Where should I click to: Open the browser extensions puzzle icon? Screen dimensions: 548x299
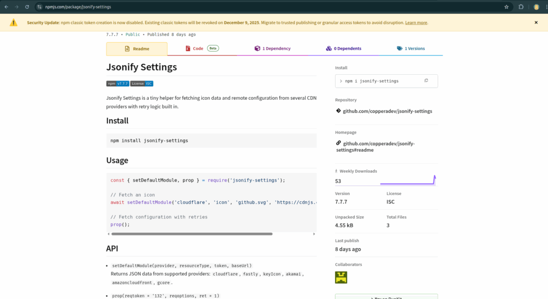tap(521, 7)
